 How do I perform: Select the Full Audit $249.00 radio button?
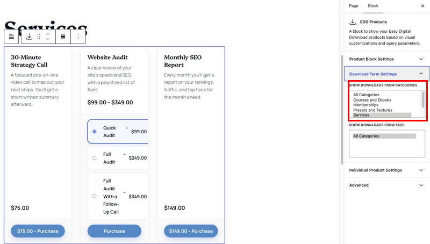(95, 158)
